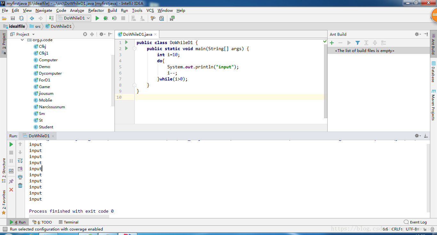Open the Refactor menu
Image resolution: width=437 pixels, height=235 pixels.
[x=96, y=11]
